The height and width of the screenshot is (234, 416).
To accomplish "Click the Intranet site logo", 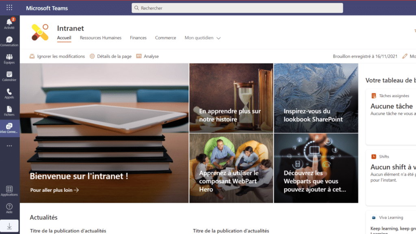I will (x=40, y=32).
